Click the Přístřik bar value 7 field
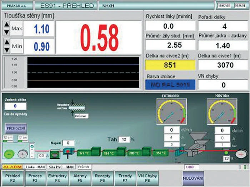This screenshot has width=250, height=187. [222, 145]
